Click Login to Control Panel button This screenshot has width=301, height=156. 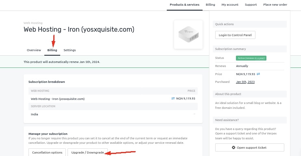click(235, 35)
